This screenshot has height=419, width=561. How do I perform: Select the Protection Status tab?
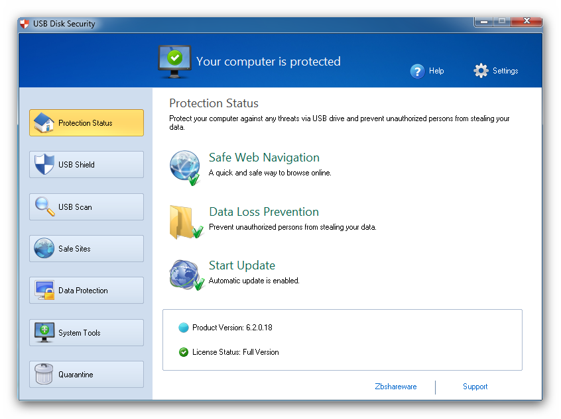pyautogui.click(x=87, y=123)
